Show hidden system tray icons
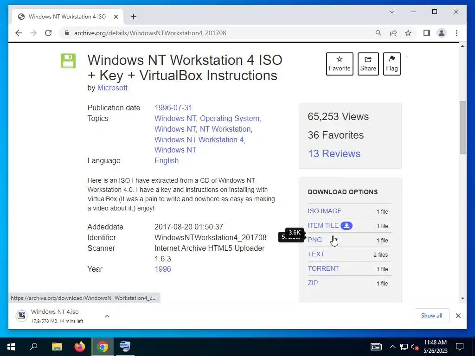Screen dimensions: 475x356 392,347
